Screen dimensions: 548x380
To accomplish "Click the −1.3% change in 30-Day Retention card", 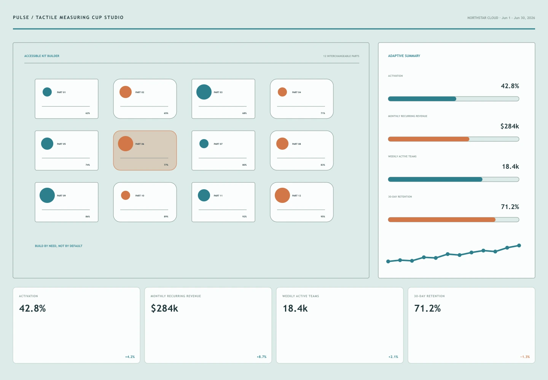I will coord(525,357).
